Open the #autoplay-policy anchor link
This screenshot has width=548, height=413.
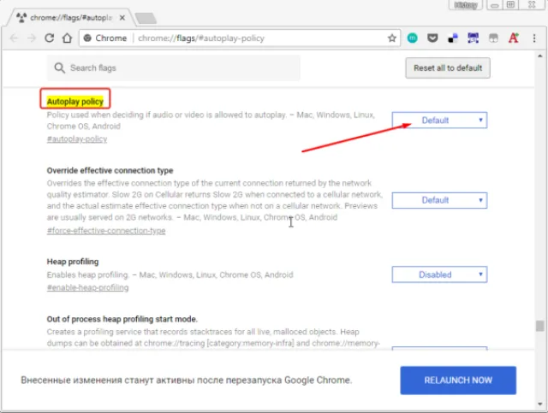pos(77,139)
